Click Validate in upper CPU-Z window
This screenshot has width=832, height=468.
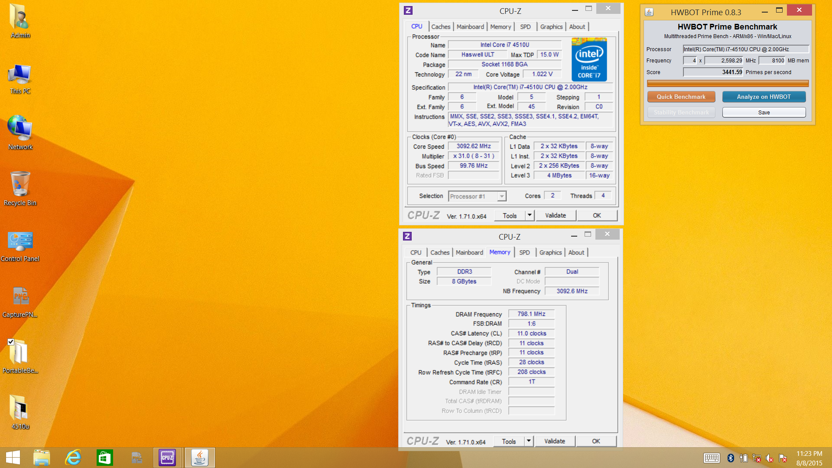pos(556,215)
